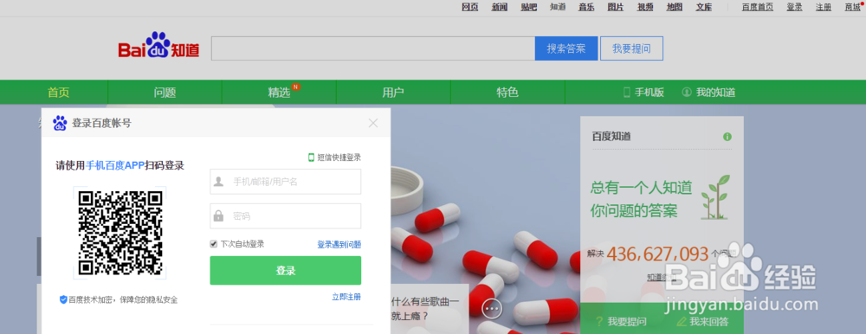Go to 文库 in top links
Screen dimensions: 866x334
click(703, 7)
